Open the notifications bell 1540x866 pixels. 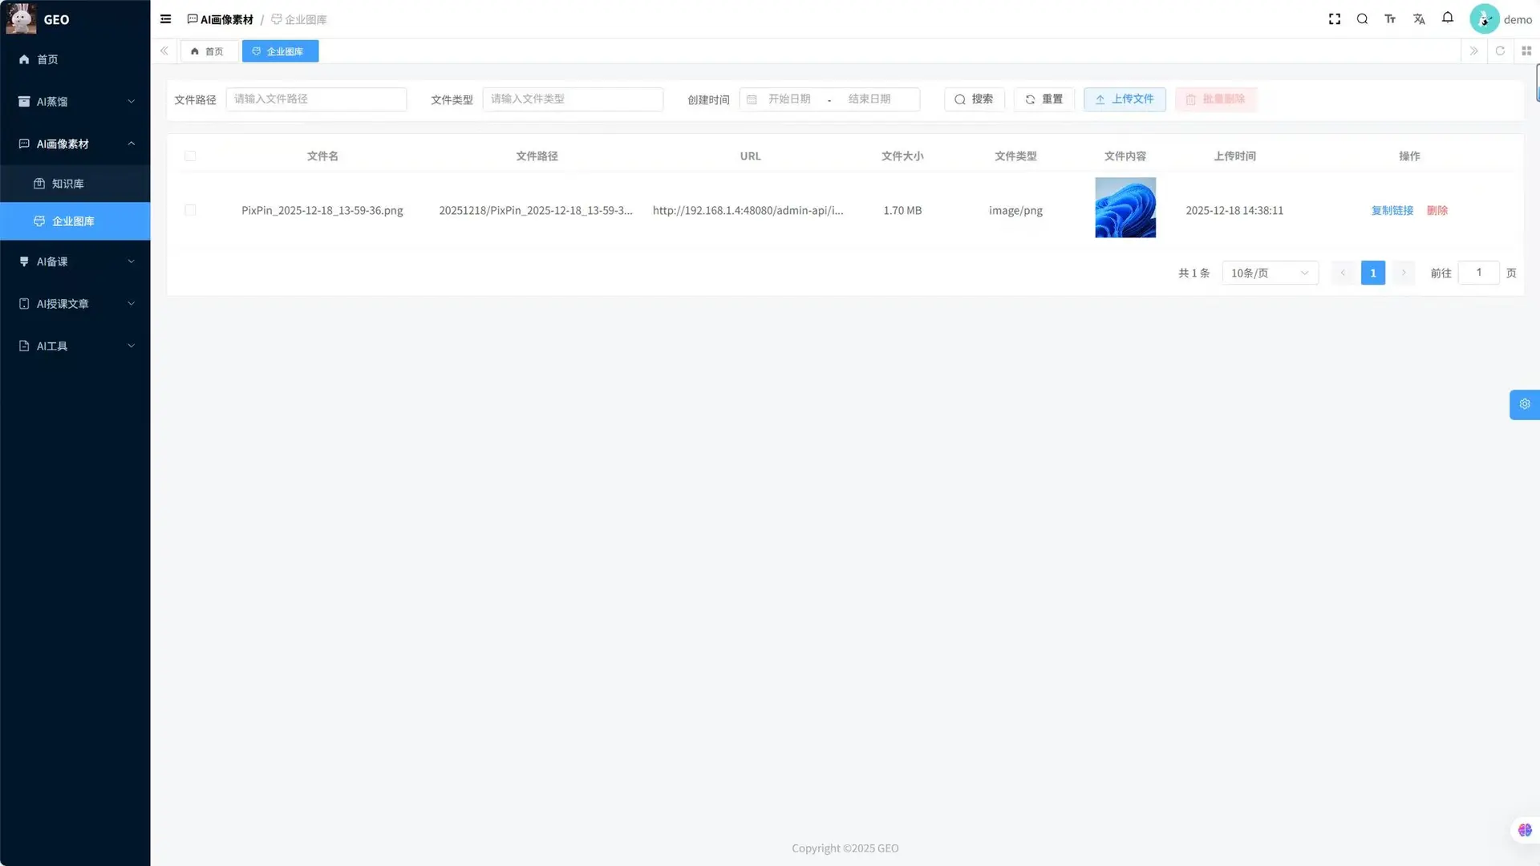[1448, 18]
